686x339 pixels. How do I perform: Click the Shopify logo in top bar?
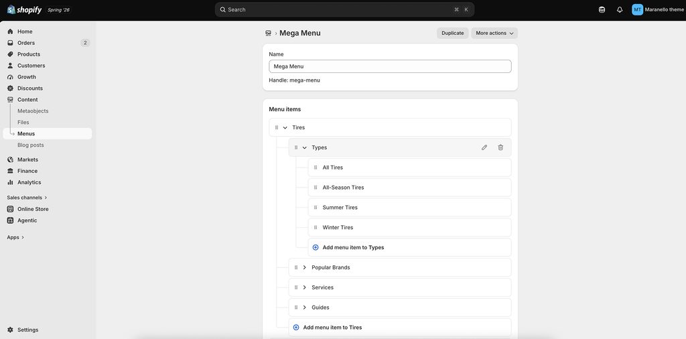coord(25,9)
